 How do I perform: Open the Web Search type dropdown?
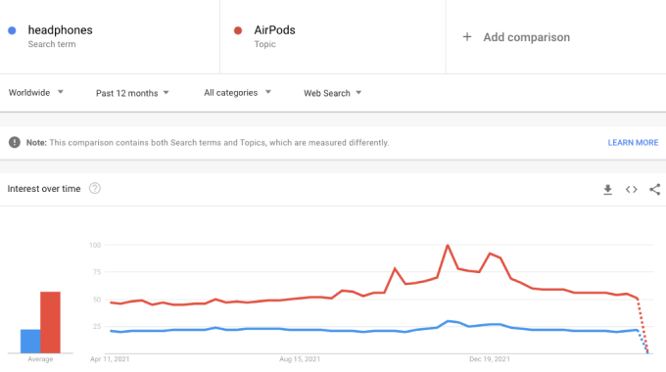click(x=333, y=93)
